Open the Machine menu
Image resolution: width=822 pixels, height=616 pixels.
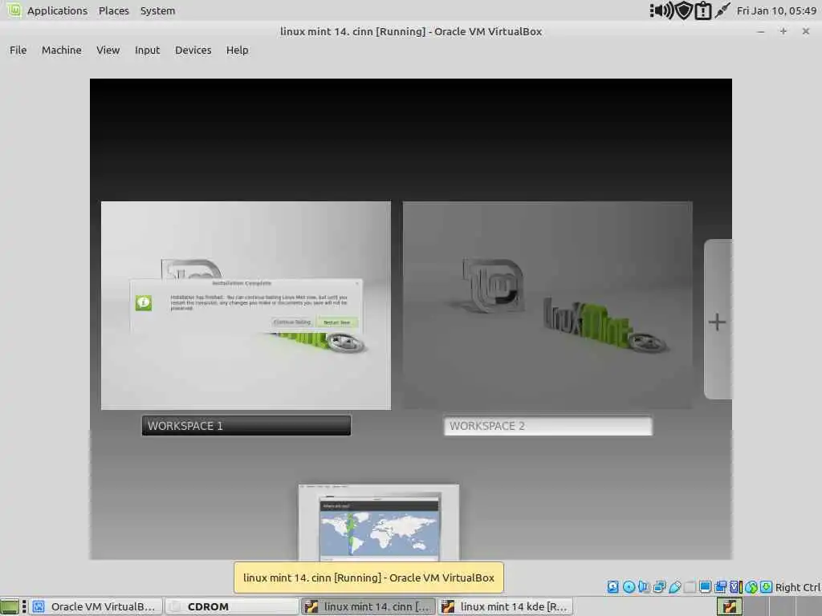click(x=61, y=51)
